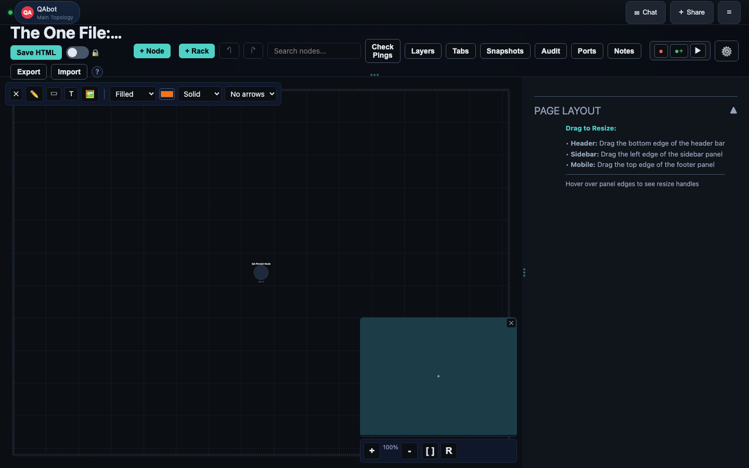Open the orange color swatch

pos(167,94)
